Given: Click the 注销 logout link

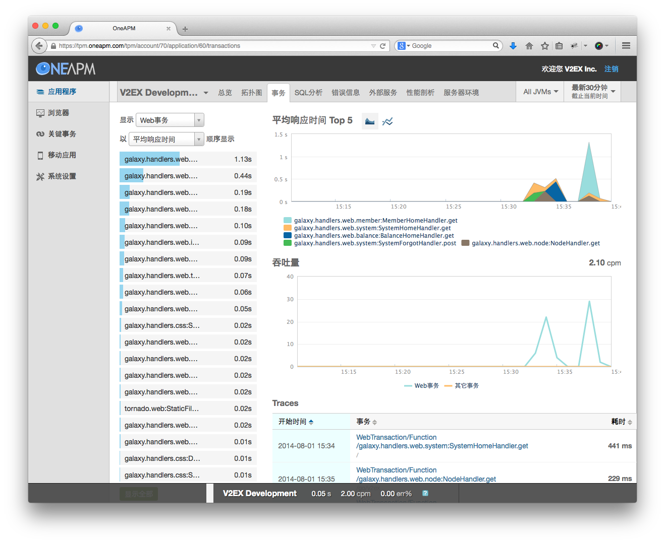Looking at the screenshot, I should pyautogui.click(x=611, y=69).
